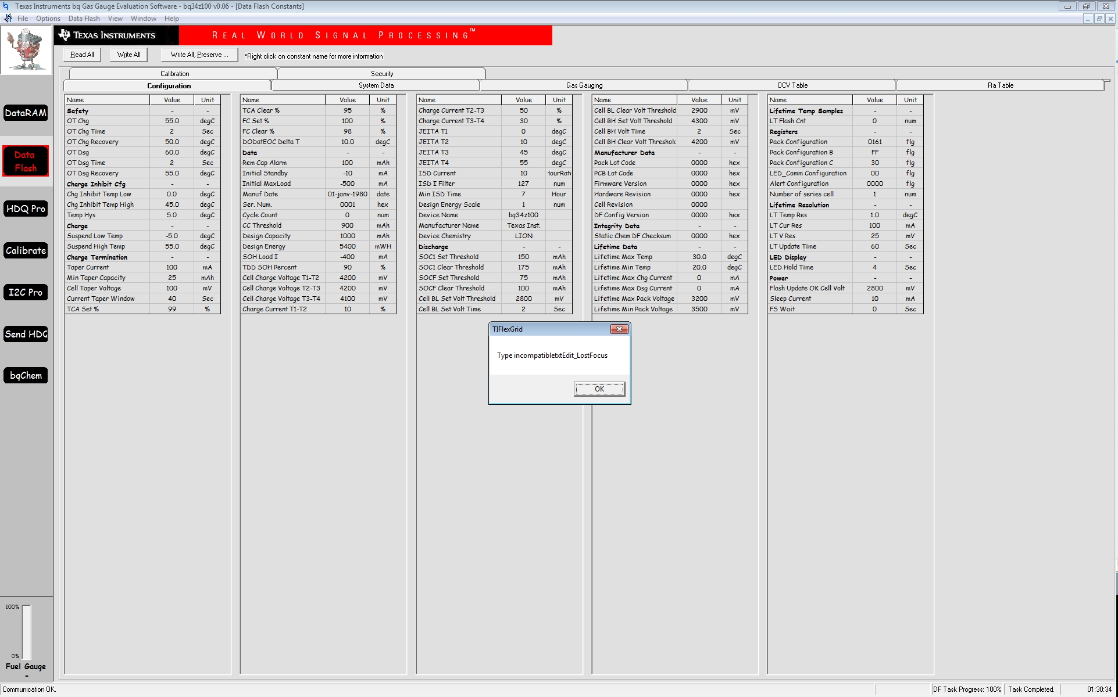Image resolution: width=1118 pixels, height=697 pixels.
Task: Click the Discharge section header row
Action: (x=494, y=246)
